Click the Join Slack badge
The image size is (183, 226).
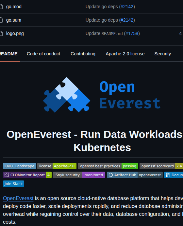pos(13,184)
